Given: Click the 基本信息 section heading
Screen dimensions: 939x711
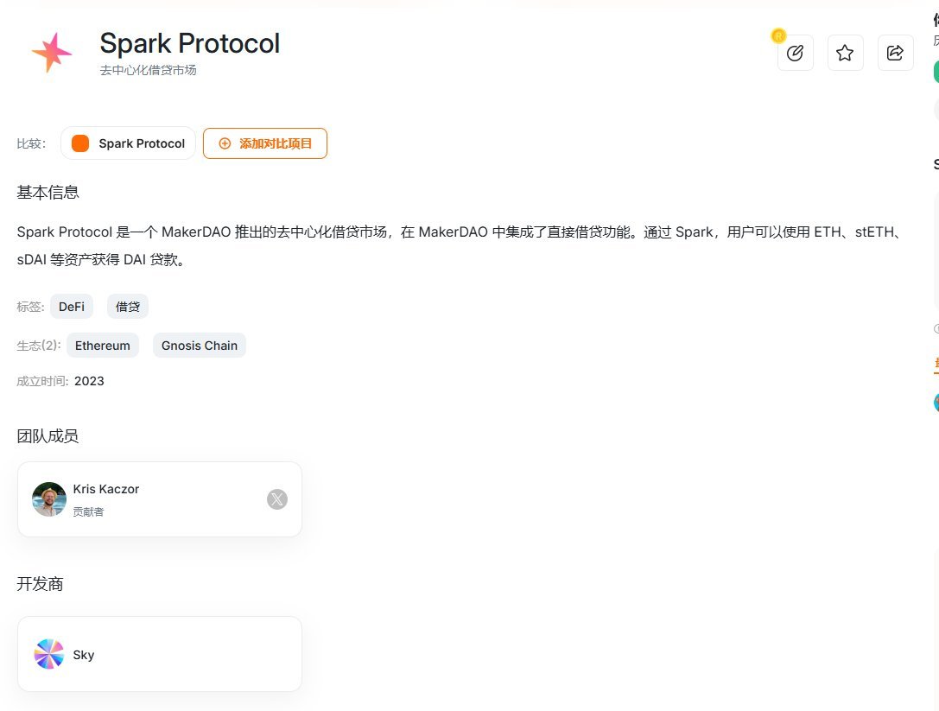Looking at the screenshot, I should 48,193.
